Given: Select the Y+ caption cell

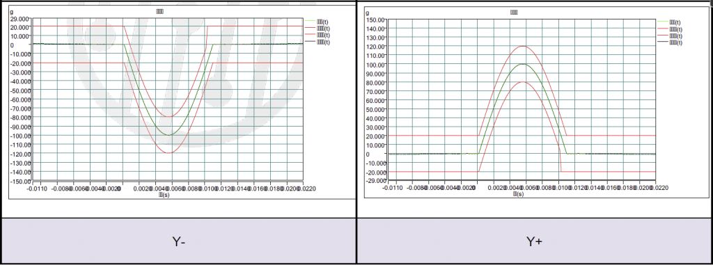Looking at the screenshot, I should [534, 241].
